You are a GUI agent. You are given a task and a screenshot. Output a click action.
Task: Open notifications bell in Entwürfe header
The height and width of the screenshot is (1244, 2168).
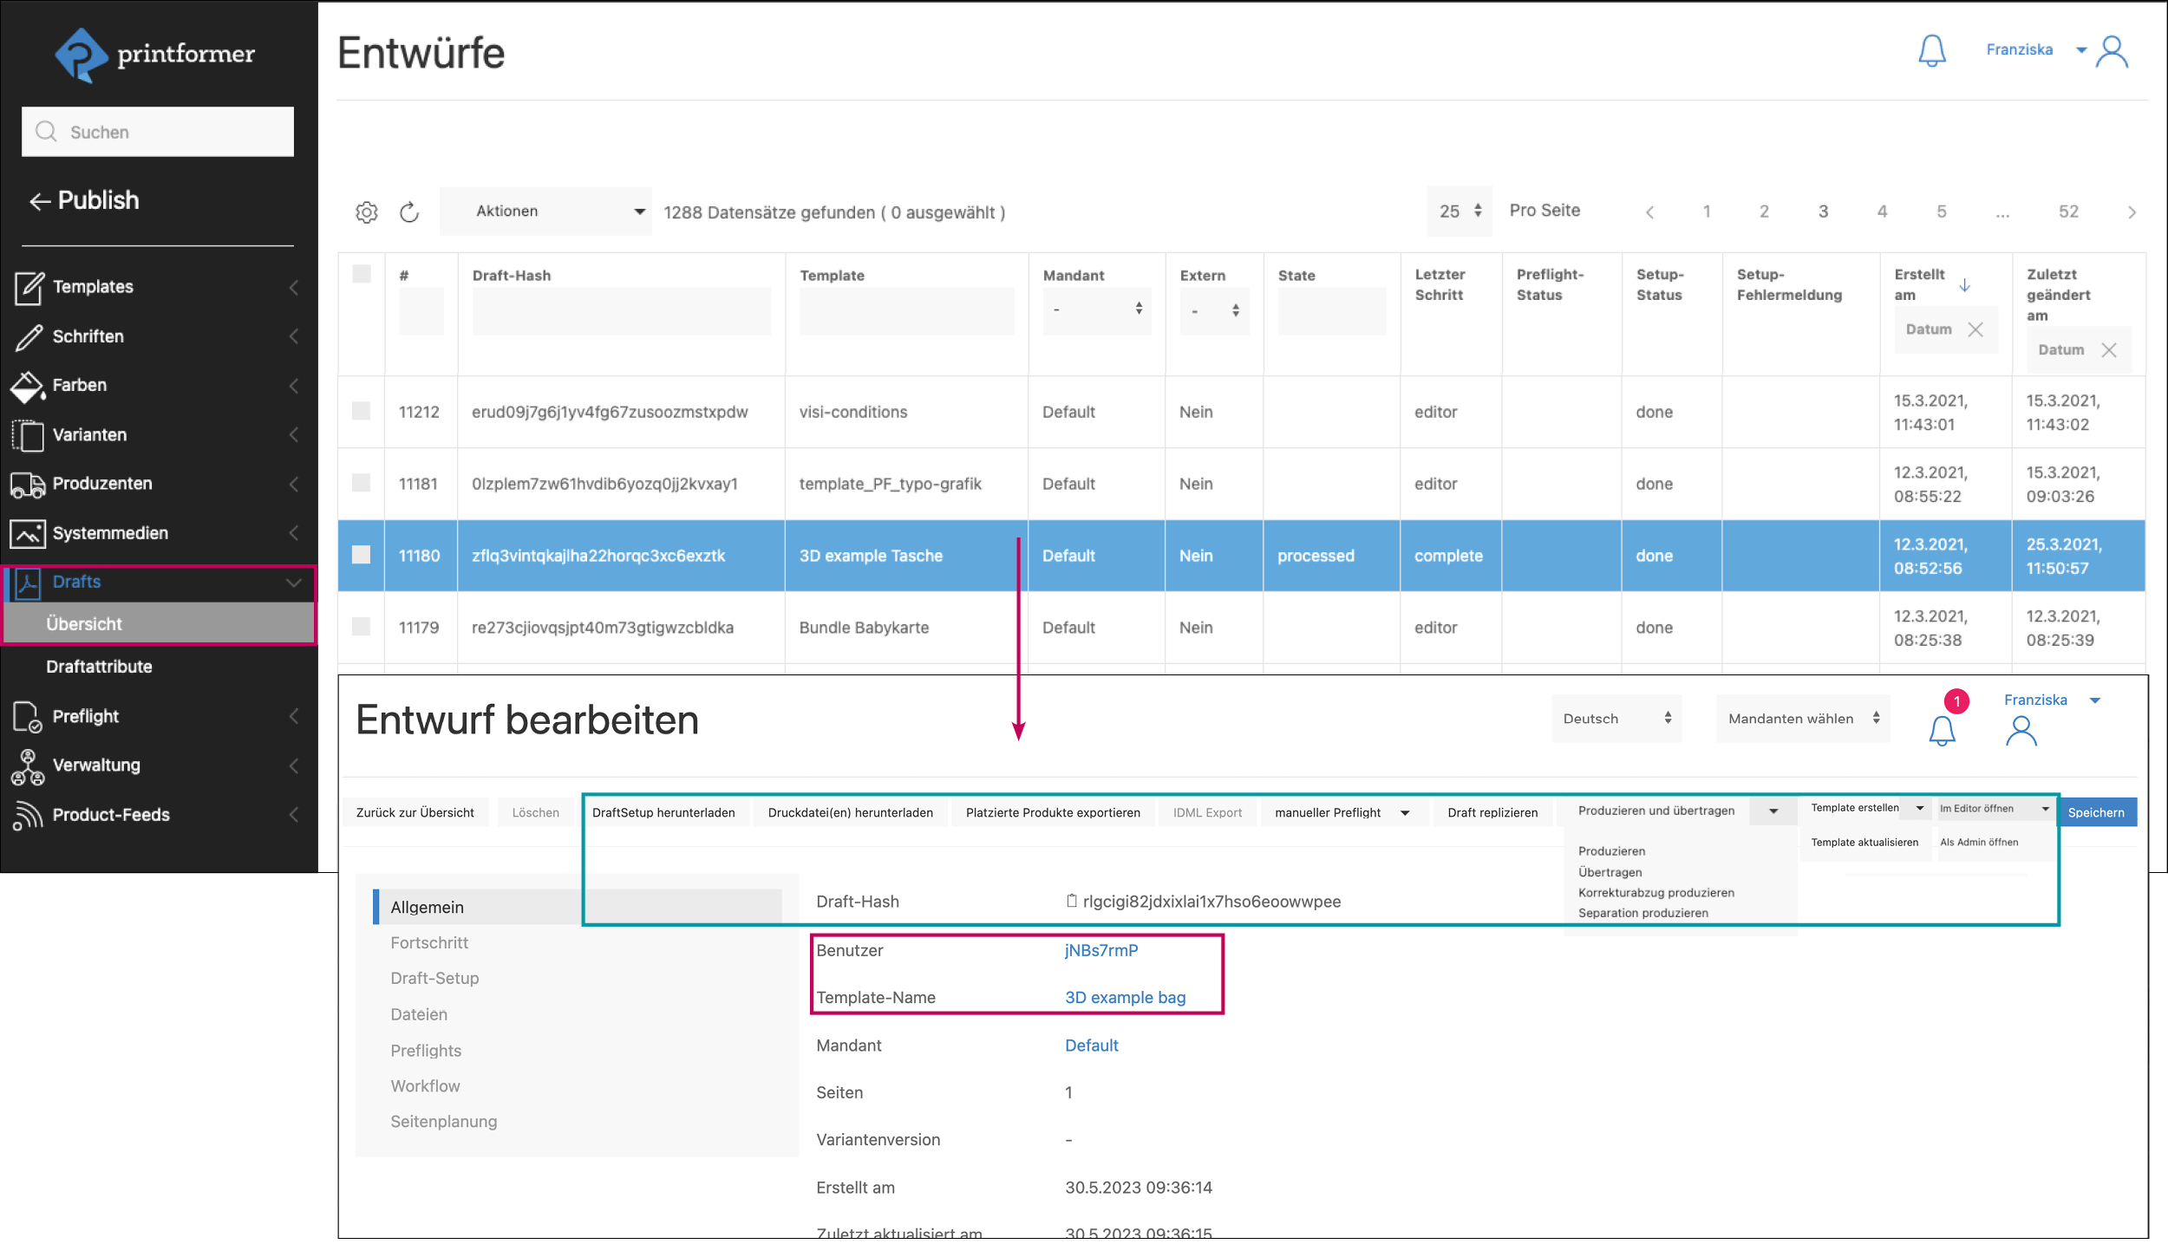pos(1931,51)
